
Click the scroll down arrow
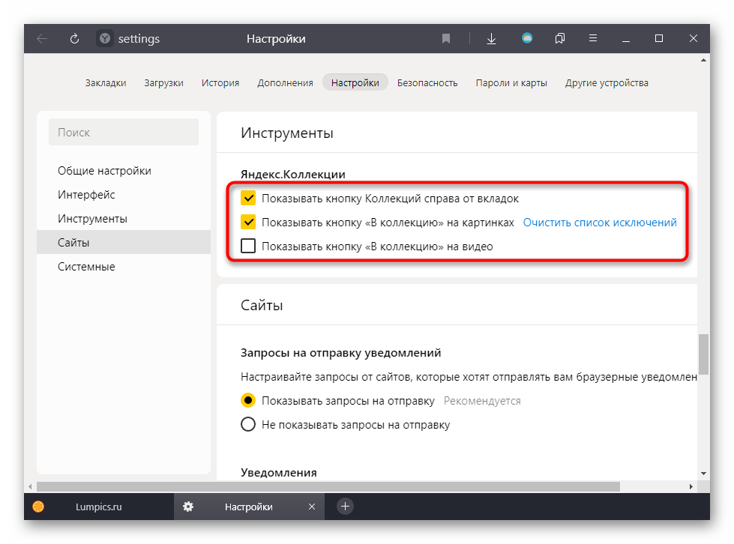click(x=703, y=474)
